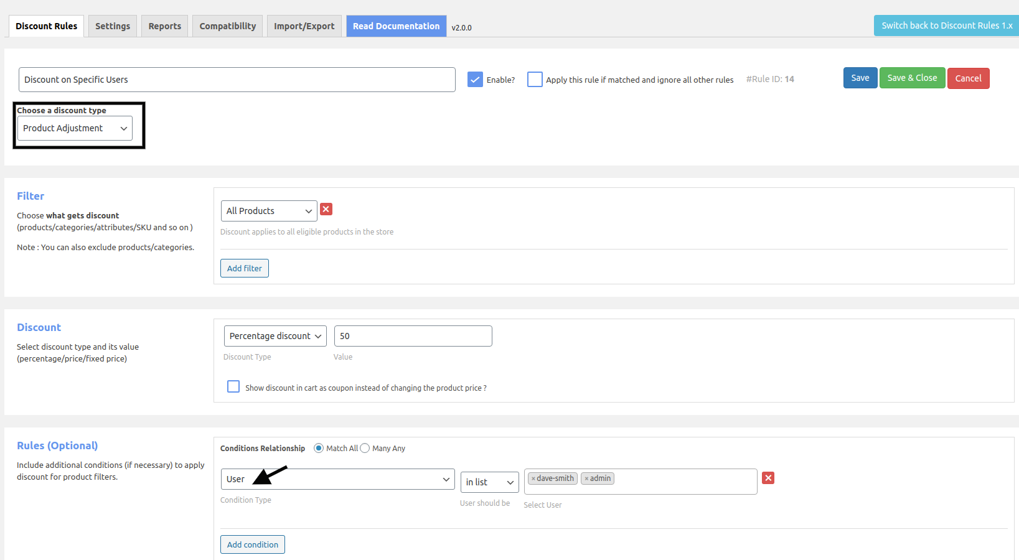1019x560 pixels.
Task: Open the Reports tab
Action: (x=165, y=26)
